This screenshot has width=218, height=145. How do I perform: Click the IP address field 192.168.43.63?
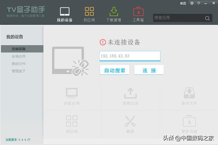coord(130,56)
